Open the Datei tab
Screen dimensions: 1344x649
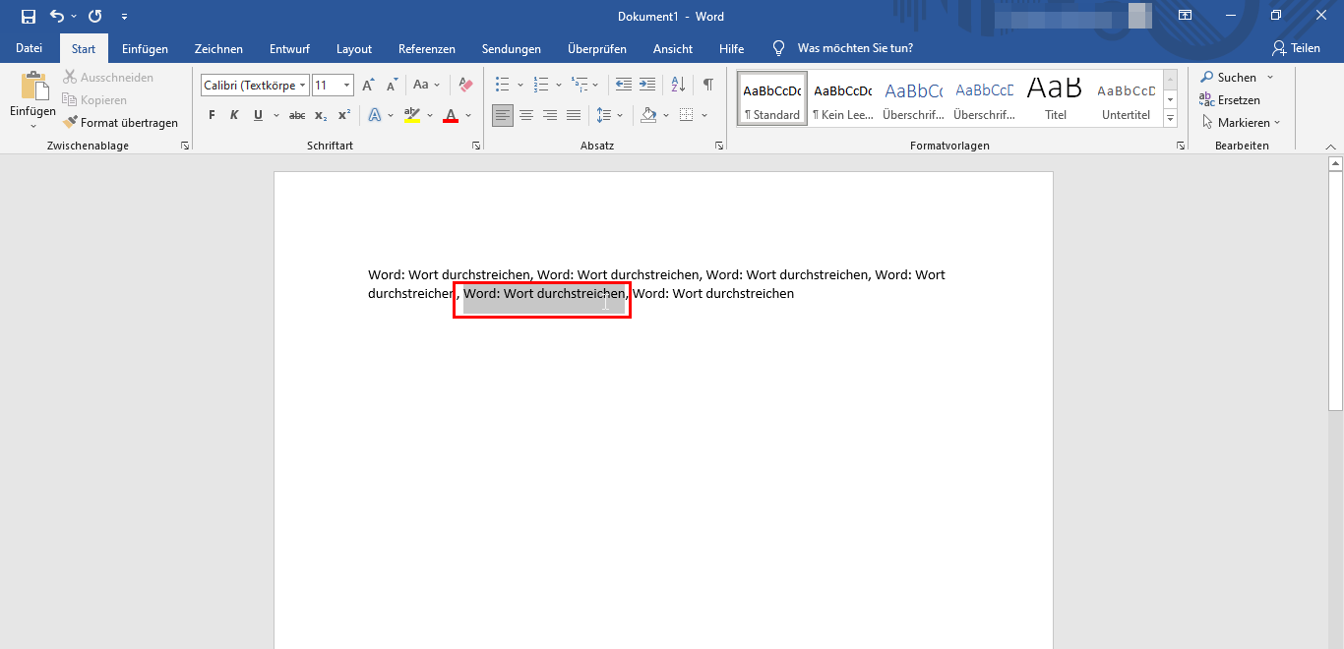[30, 48]
